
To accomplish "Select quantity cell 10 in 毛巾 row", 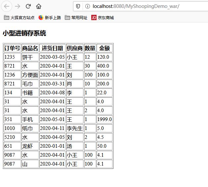I will [x=90, y=83].
